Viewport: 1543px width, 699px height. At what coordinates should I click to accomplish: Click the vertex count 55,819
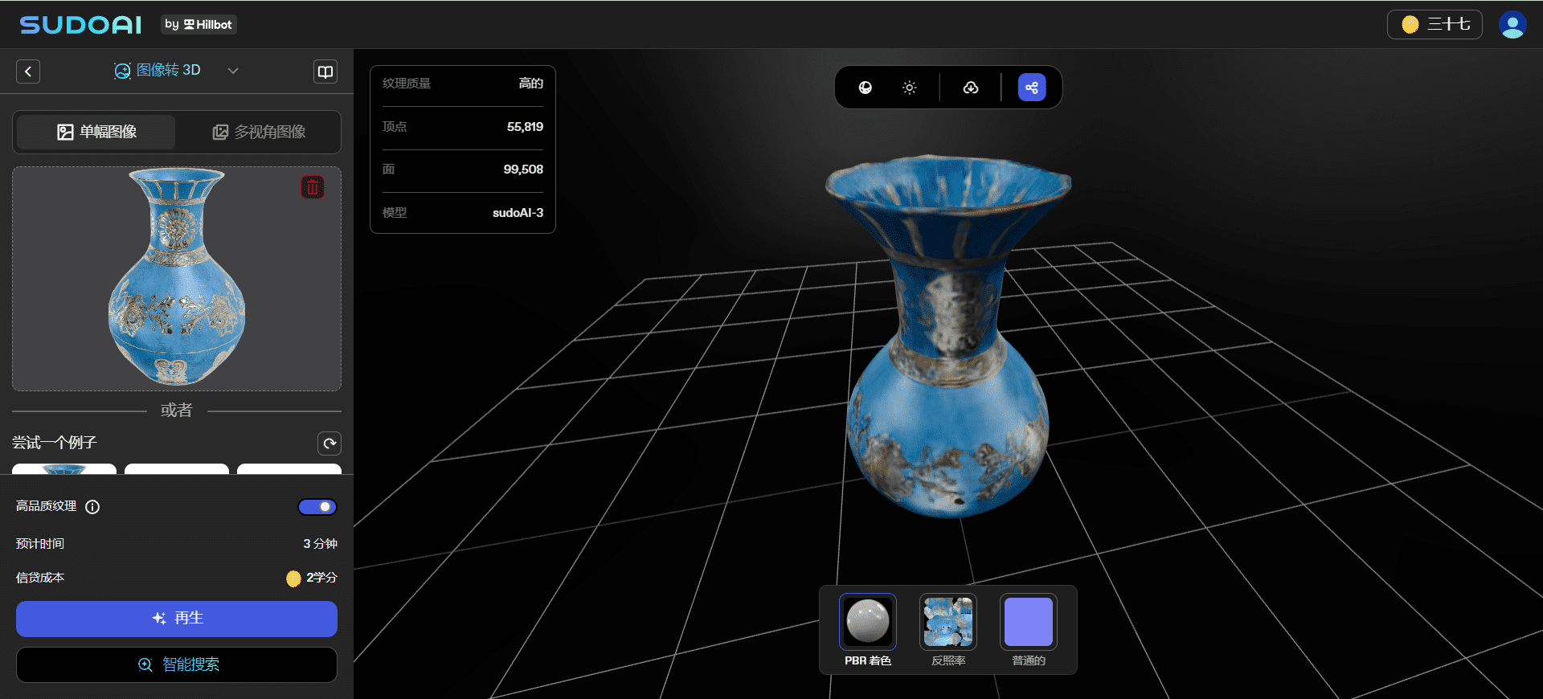coord(525,127)
